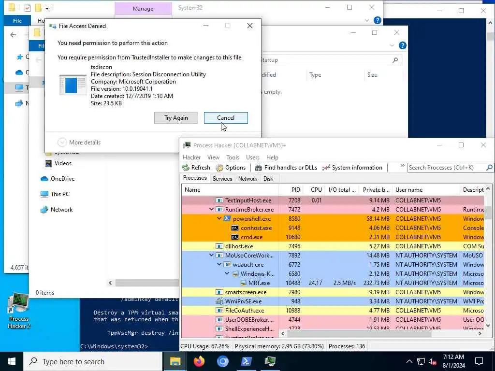The width and height of the screenshot is (495, 371).
Task: Open the Windows Start menu
Action: point(12,361)
